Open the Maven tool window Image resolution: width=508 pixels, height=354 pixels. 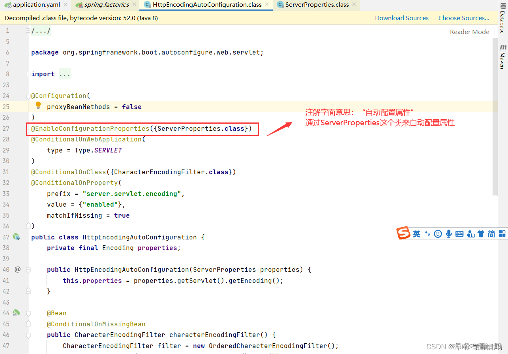(x=502, y=56)
